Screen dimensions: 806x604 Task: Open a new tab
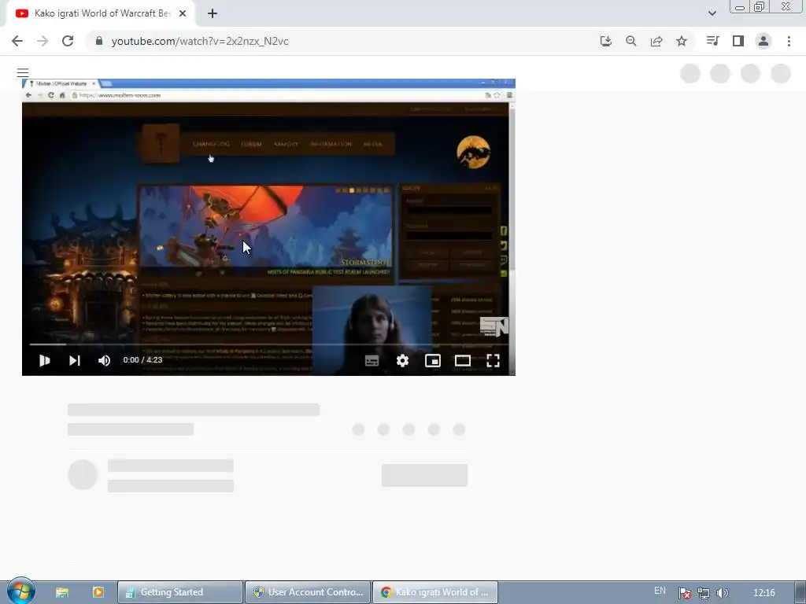(213, 13)
